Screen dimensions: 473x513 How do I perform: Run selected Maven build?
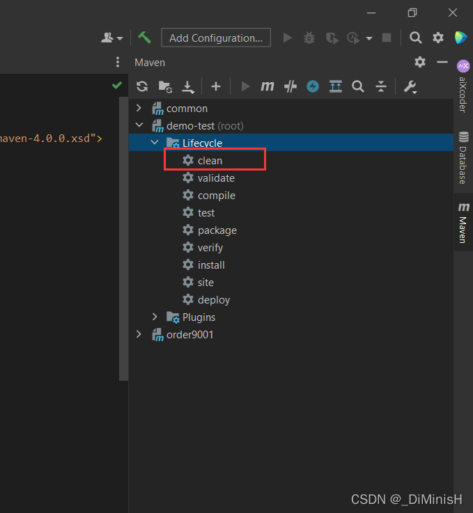pyautogui.click(x=245, y=86)
